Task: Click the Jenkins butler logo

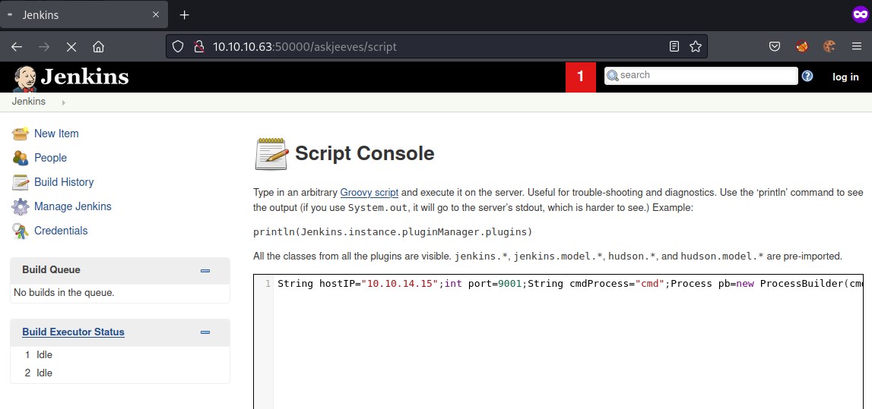Action: pyautogui.click(x=25, y=77)
